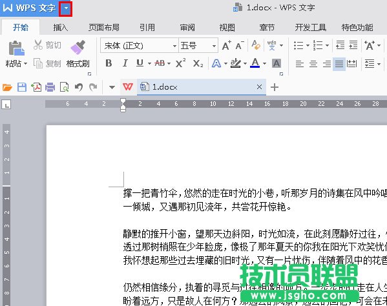This screenshot has height=306, width=387.
Task: Switch to the 插入 ribbon tab
Action: tap(60, 27)
